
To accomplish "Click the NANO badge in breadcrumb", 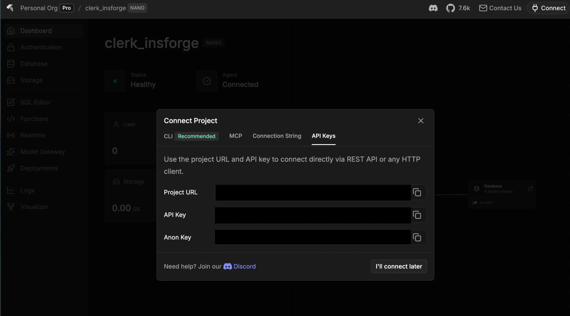I will click(x=137, y=8).
